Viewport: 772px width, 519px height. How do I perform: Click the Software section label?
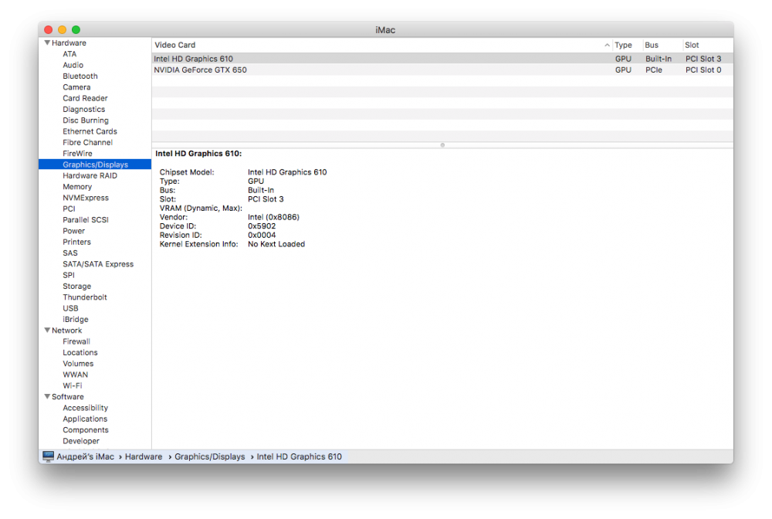tap(68, 397)
